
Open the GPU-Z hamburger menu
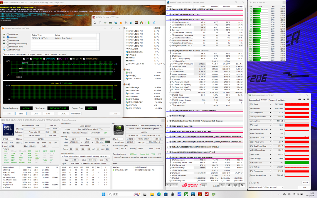coord(308,100)
